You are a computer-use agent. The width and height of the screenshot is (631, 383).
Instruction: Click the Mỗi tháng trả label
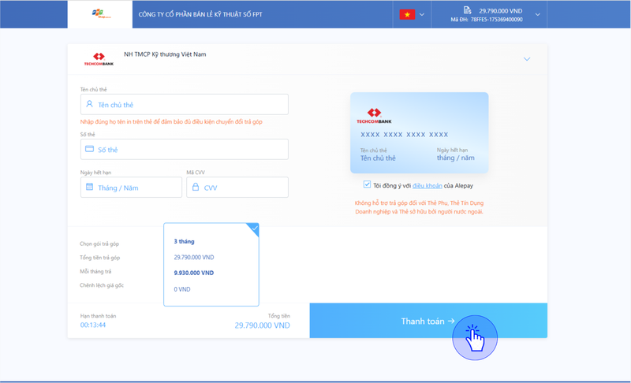pyautogui.click(x=95, y=272)
